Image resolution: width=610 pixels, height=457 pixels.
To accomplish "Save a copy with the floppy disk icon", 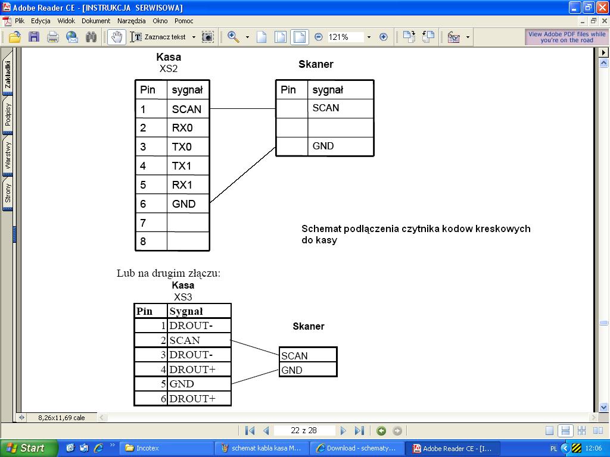I will (34, 37).
